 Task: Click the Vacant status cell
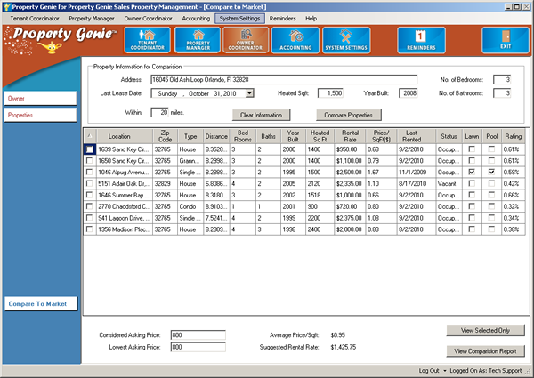pyautogui.click(x=449, y=184)
